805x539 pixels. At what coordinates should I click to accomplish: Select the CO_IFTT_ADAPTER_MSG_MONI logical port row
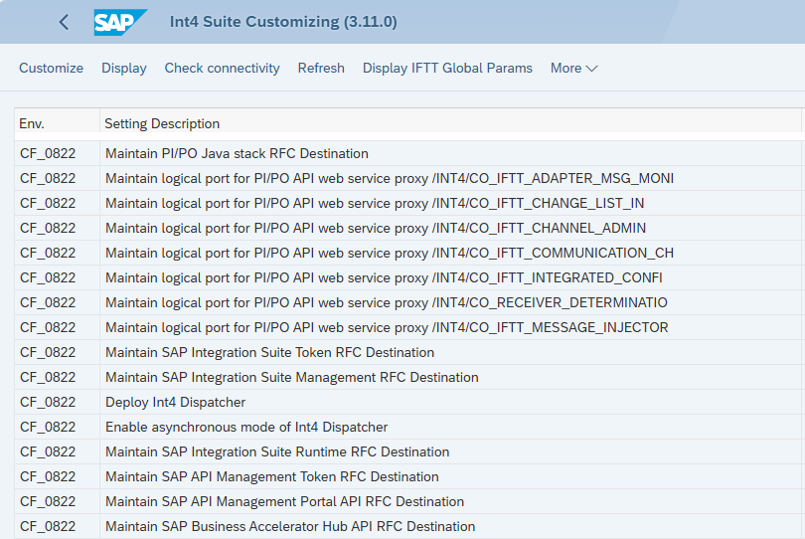coord(389,178)
